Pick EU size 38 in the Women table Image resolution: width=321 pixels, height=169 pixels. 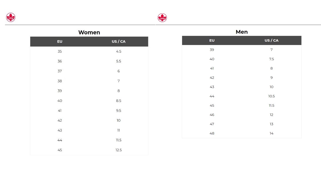[x=60, y=81]
